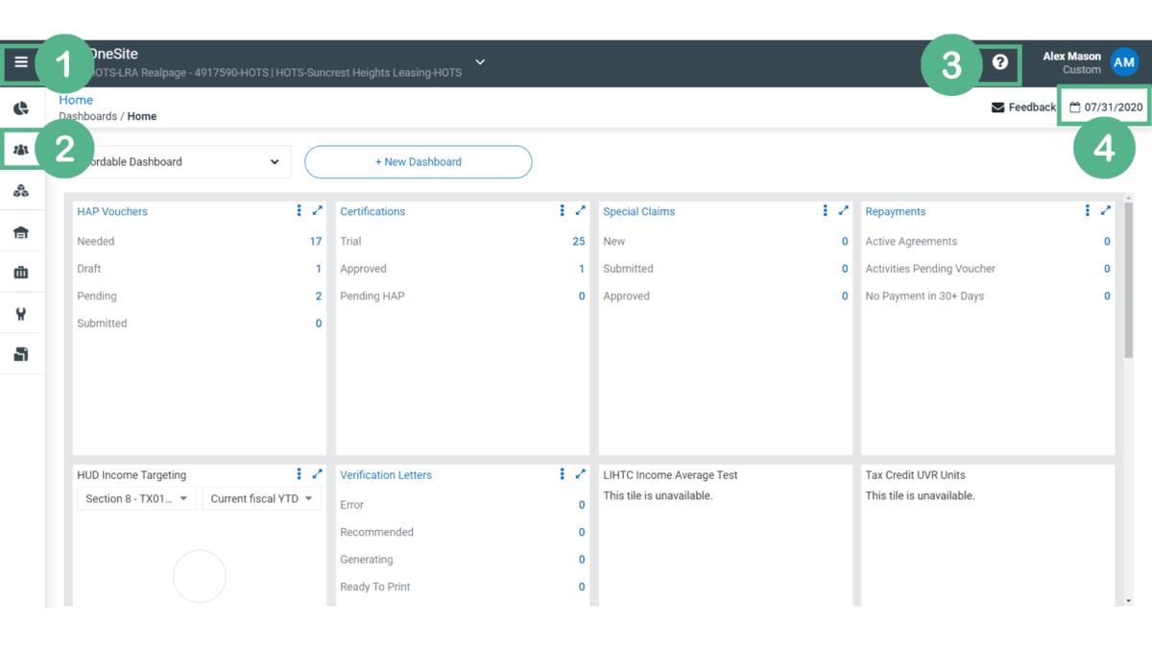Open the building sidebar icon
Viewport: 1152px width, 648px height.
[21, 232]
